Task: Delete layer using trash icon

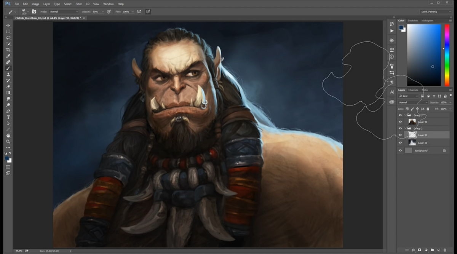Action: coord(445,250)
